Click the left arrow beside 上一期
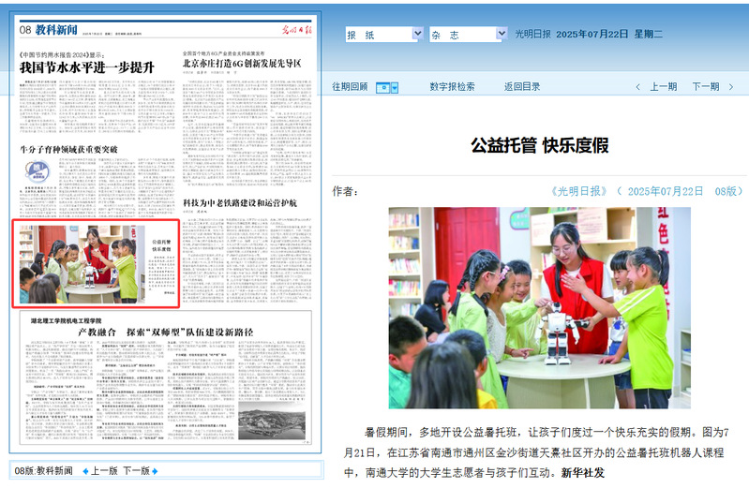Screen dimensions: 749x488 638,87
